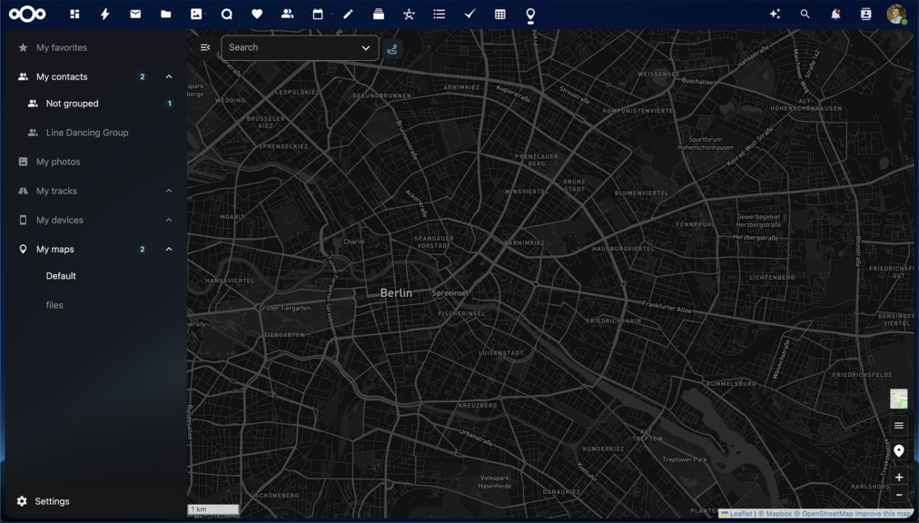Open the Photos app from the top bar
919x523 pixels.
[195, 14]
